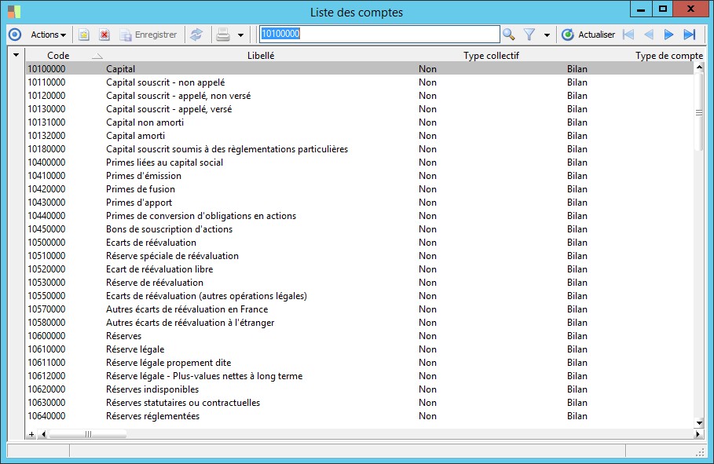This screenshot has width=714, height=464.
Task: Maximize the Liste des comptes window
Action: click(662, 9)
